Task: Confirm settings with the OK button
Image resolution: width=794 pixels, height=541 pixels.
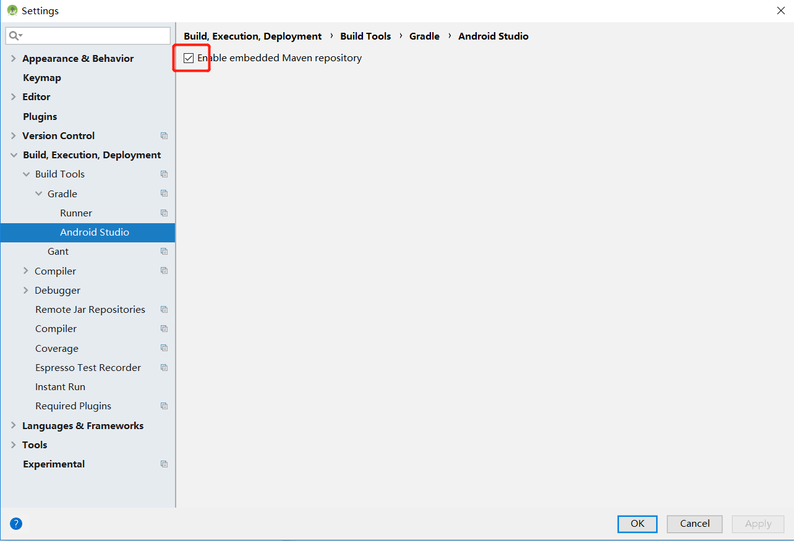Action: pos(637,524)
